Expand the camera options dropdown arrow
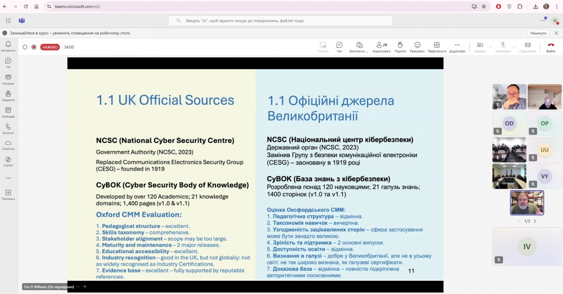 click(x=490, y=46)
